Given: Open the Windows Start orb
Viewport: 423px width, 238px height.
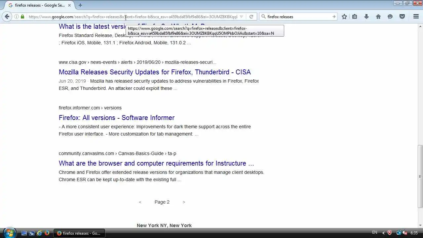Looking at the screenshot, I should [x=9, y=233].
